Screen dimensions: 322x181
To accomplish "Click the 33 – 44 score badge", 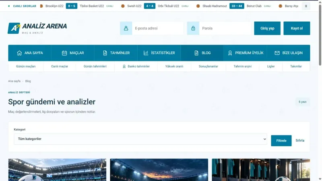I will 237,6.
